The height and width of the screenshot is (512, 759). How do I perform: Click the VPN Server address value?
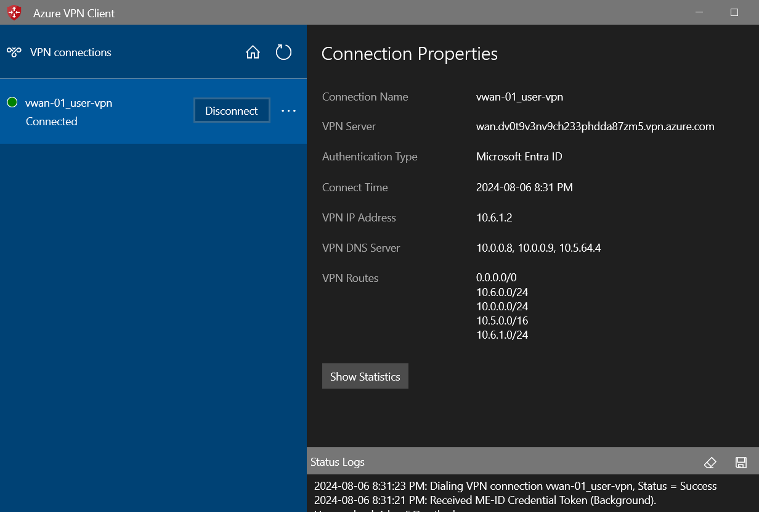pos(595,126)
